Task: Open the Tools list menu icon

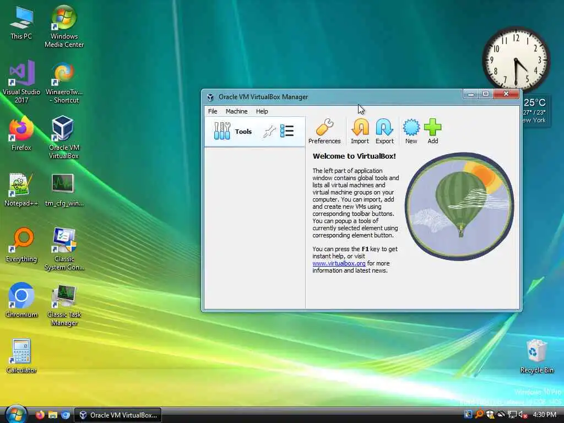Action: click(286, 131)
